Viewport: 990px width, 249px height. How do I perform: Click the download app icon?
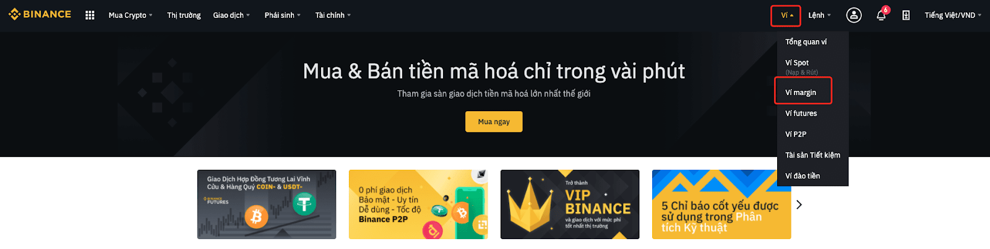[x=906, y=15]
